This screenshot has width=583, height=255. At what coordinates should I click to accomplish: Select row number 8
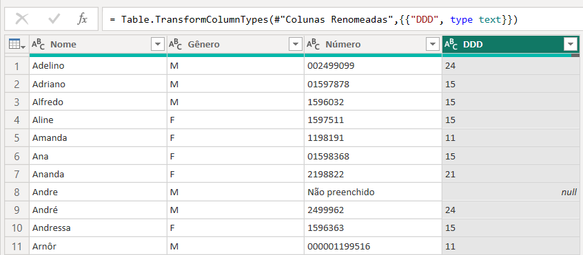[x=17, y=192]
